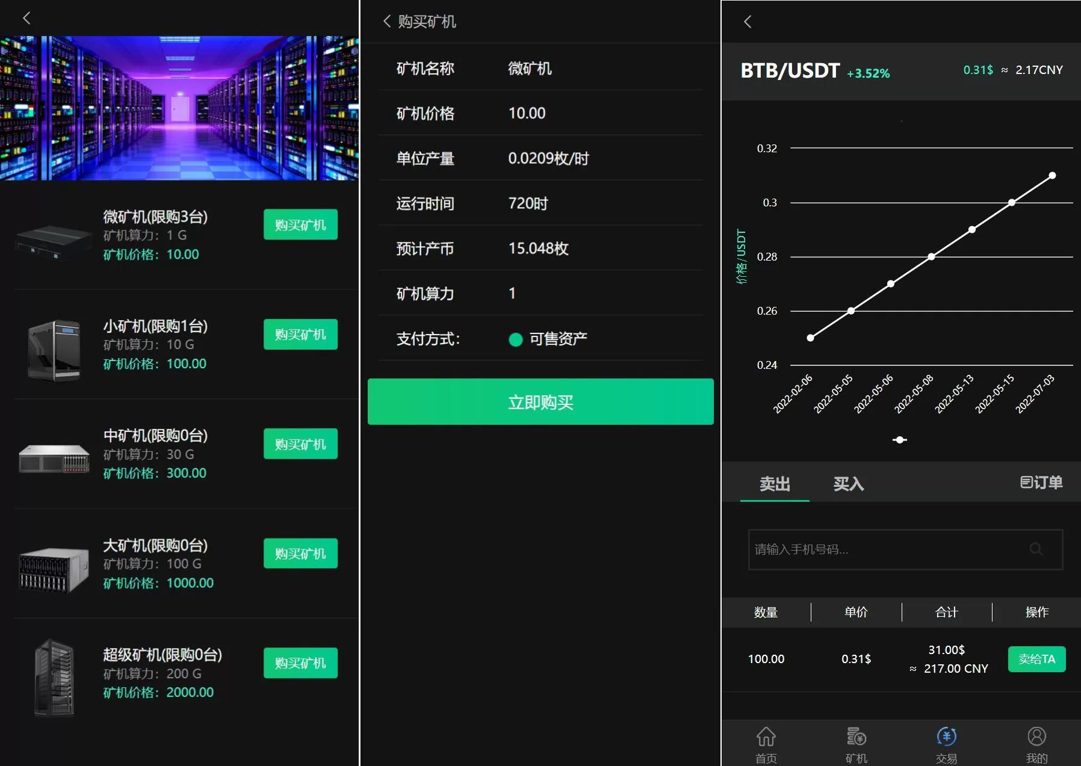Click the 大矿机 storage server image
The width and height of the screenshot is (1081, 766).
[x=54, y=569]
